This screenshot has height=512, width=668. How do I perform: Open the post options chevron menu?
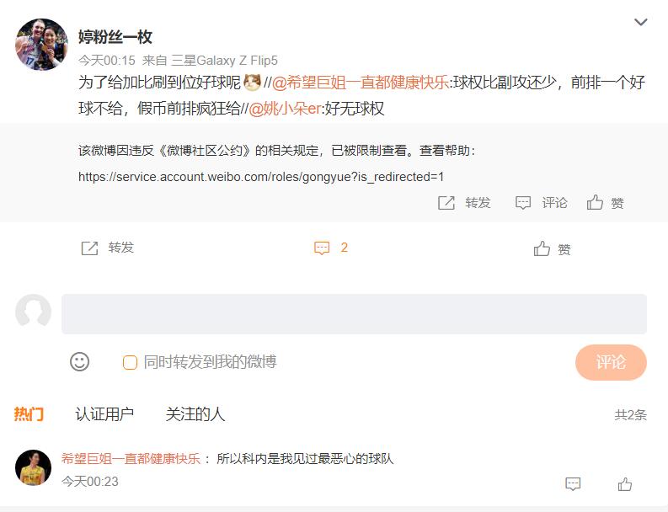tap(641, 22)
